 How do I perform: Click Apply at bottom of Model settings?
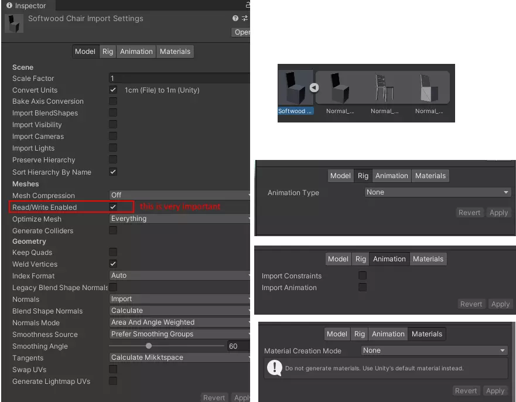click(241, 397)
